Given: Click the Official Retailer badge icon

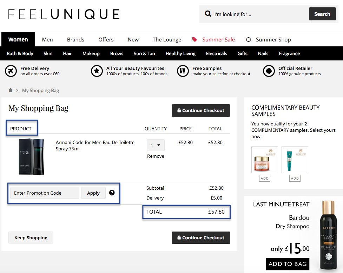Looking at the screenshot, I should coord(269,71).
